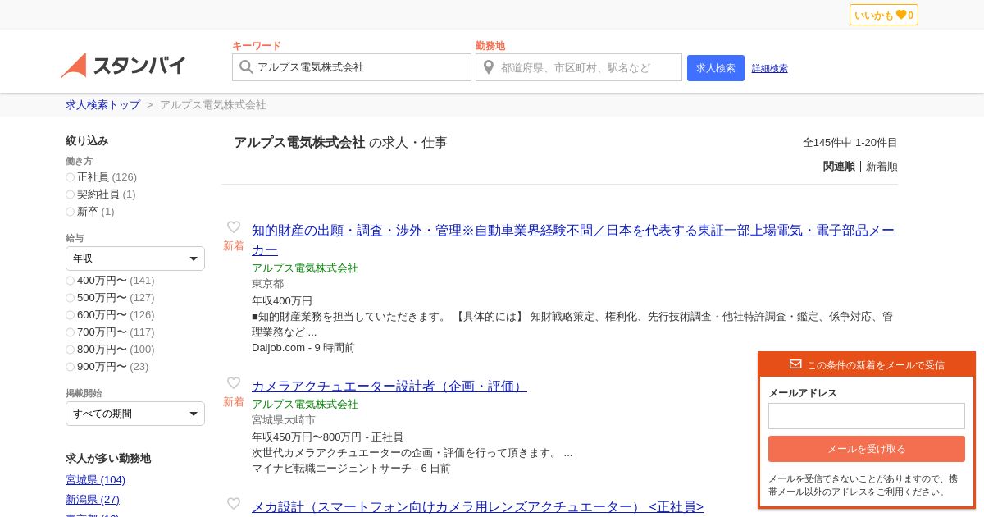This screenshot has width=984, height=517.
Task: Select the 新卒 work type radio
Action: click(x=71, y=212)
